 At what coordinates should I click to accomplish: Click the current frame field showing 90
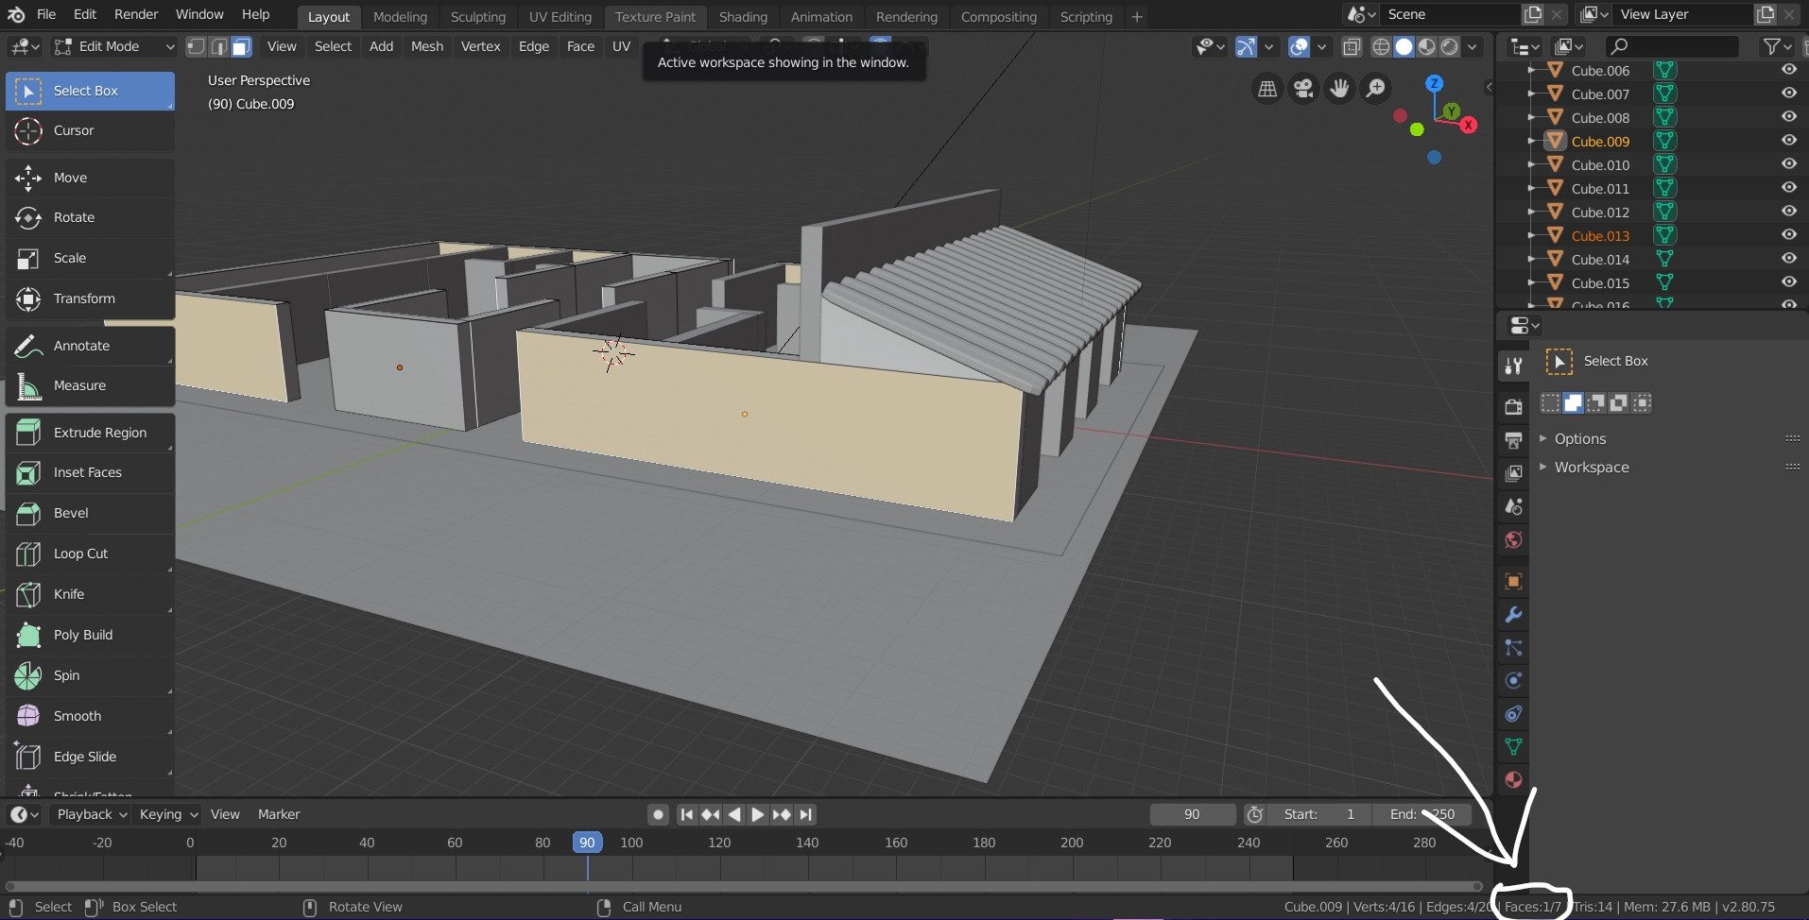coord(1191,814)
